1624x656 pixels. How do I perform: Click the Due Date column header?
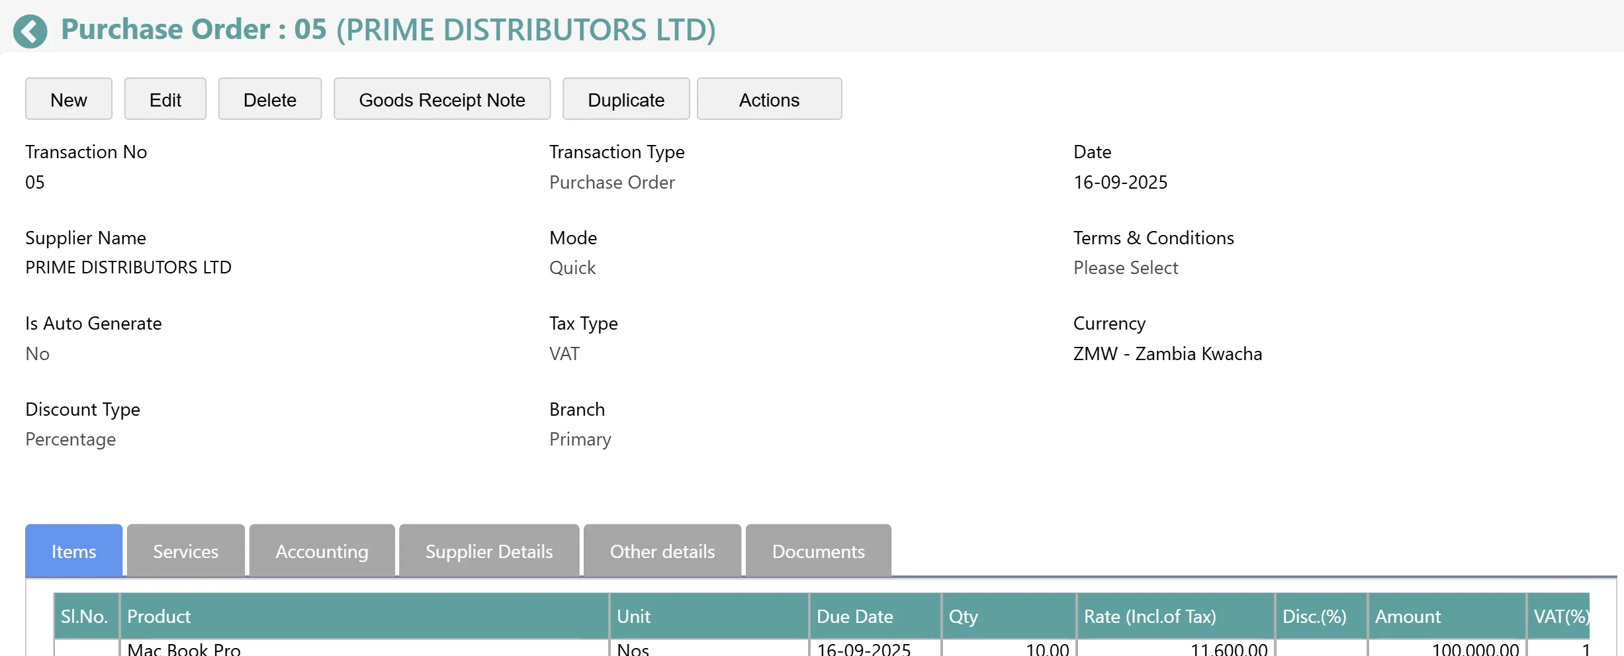[x=876, y=616]
